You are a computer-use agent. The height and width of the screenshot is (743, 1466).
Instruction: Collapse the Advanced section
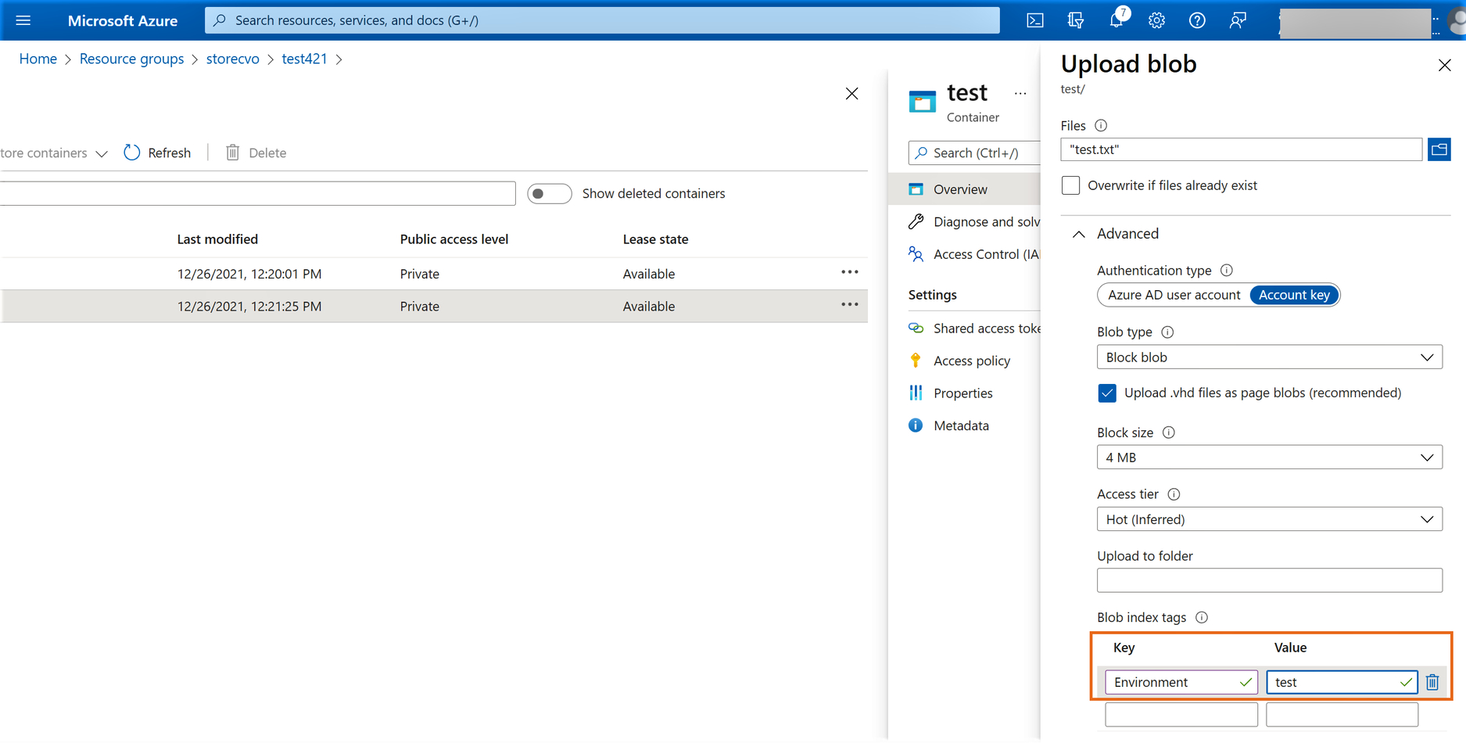pyautogui.click(x=1079, y=234)
